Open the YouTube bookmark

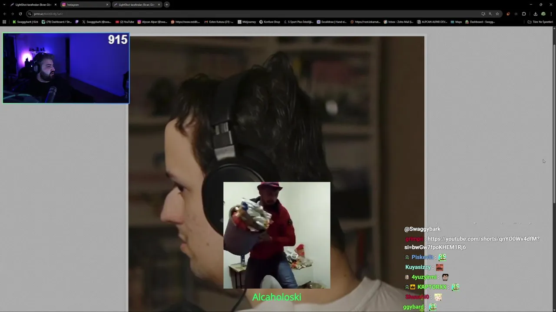tap(125, 22)
